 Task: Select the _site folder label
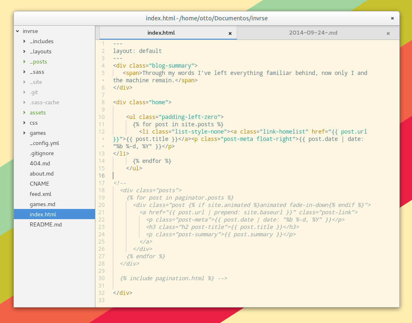click(x=36, y=82)
